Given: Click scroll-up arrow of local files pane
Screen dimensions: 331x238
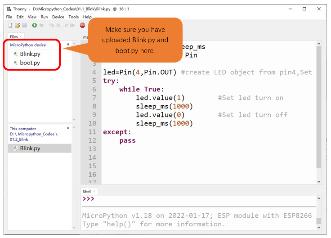Looking at the screenshot, I should pyautogui.click(x=74, y=127).
